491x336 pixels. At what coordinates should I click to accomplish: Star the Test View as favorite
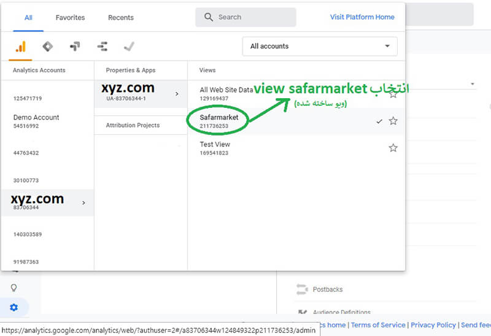[x=393, y=148]
